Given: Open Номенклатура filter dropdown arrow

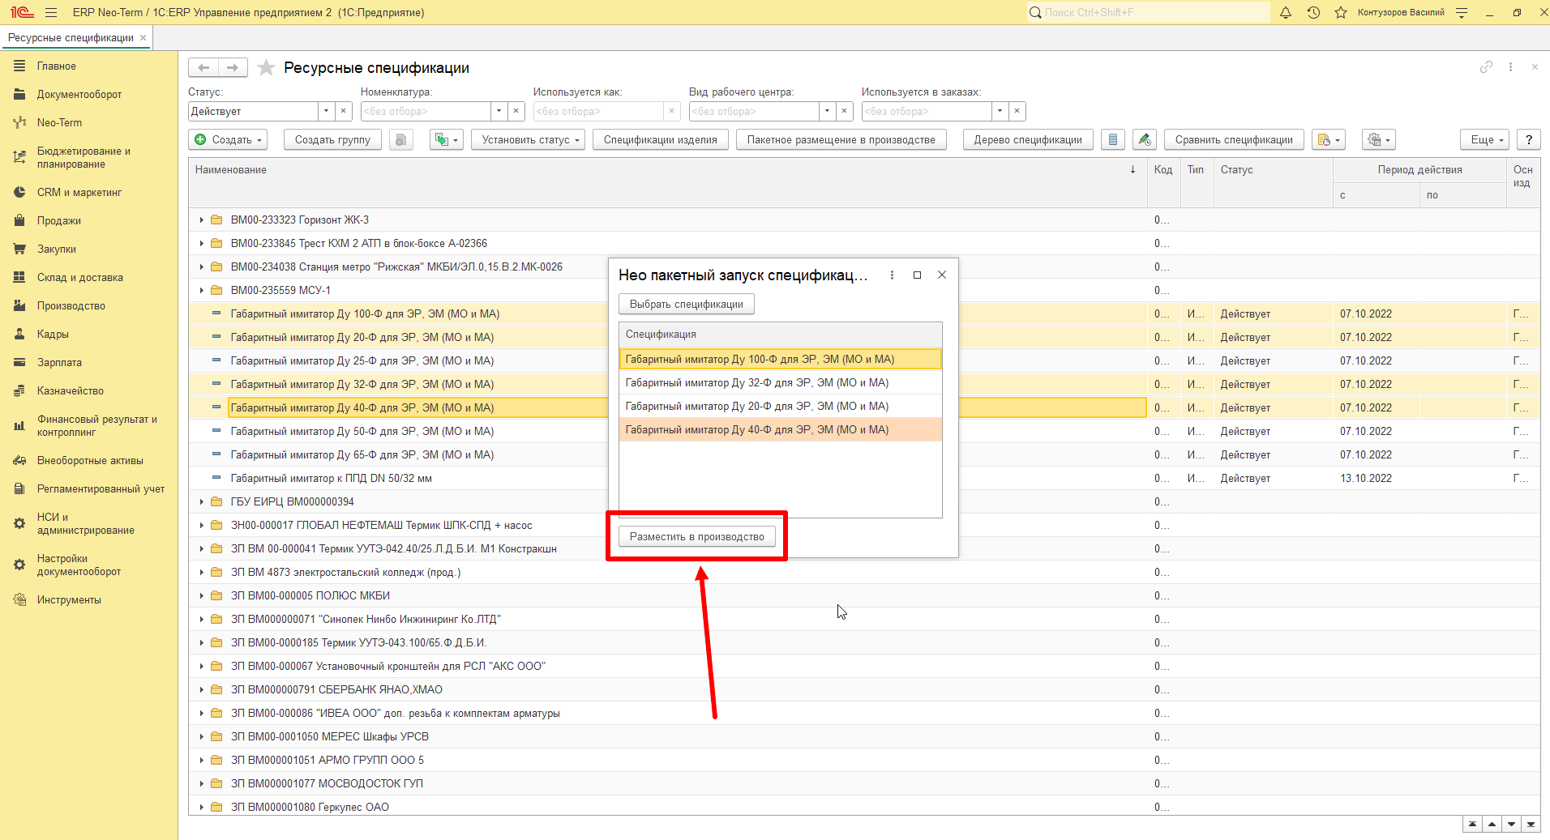Looking at the screenshot, I should [x=499, y=111].
